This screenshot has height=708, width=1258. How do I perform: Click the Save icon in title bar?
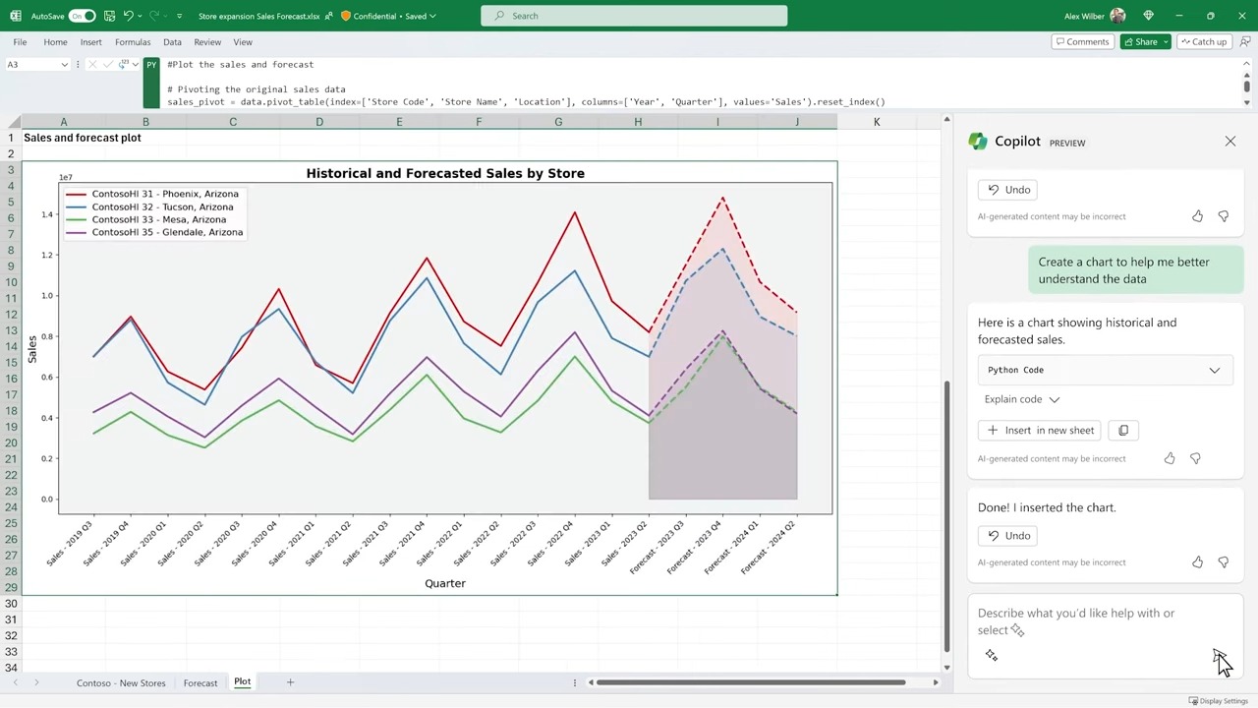(x=109, y=16)
